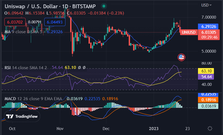This screenshot has width=223, height=135.
Task: Click the 5.00000 price axis level
Action: point(209,51)
